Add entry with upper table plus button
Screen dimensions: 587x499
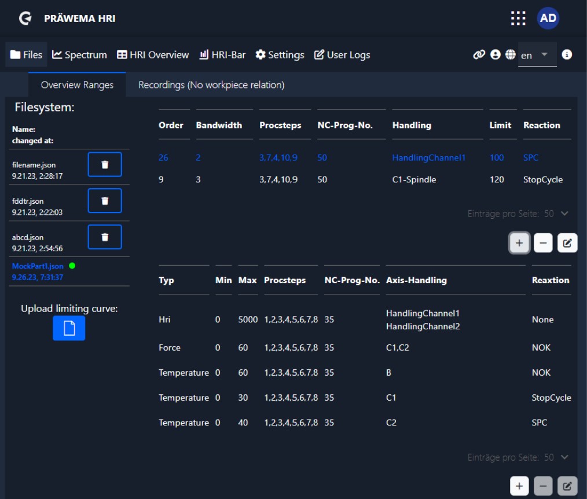[519, 243]
